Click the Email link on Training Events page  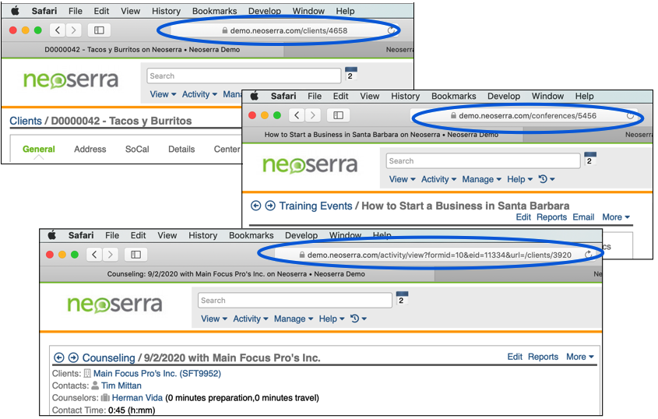(x=583, y=217)
